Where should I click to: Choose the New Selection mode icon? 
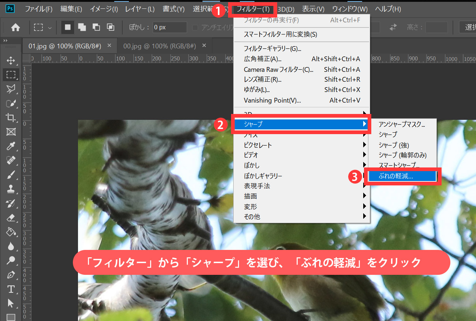[68, 27]
